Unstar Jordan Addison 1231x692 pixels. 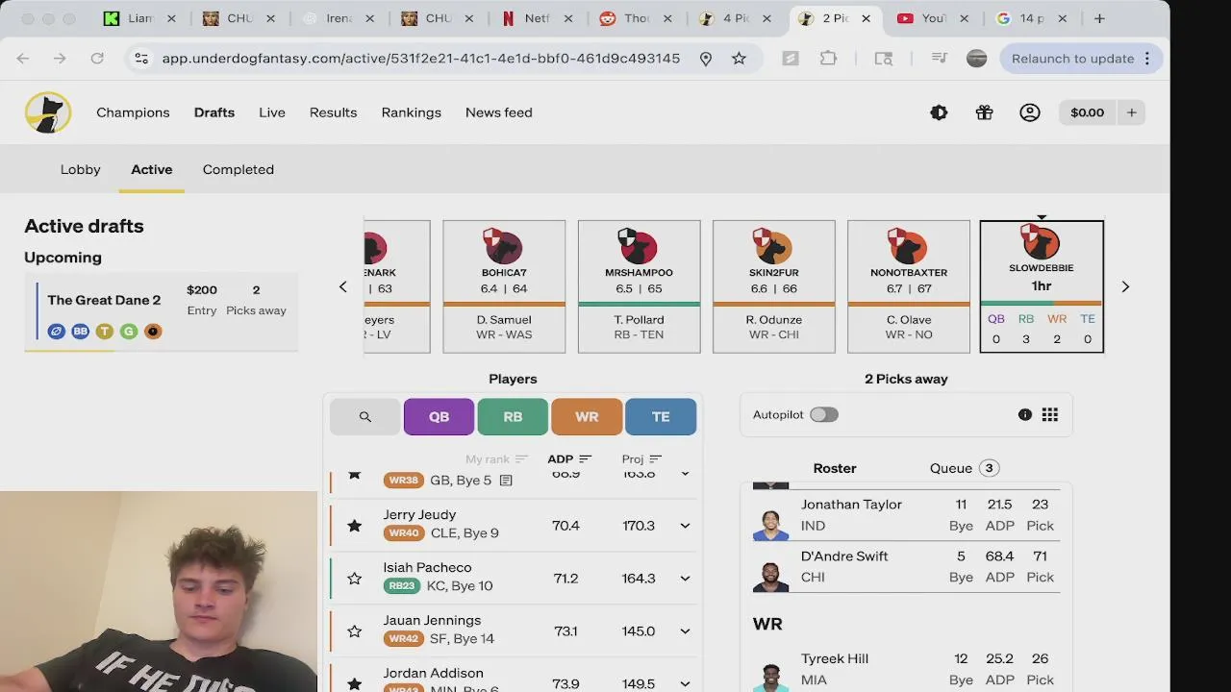pos(355,683)
